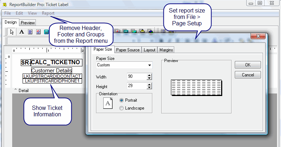Switch to the Preview tab
281x147 pixels.
28,22
